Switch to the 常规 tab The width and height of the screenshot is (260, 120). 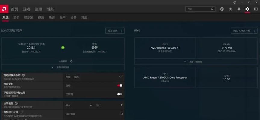pos(84,17)
